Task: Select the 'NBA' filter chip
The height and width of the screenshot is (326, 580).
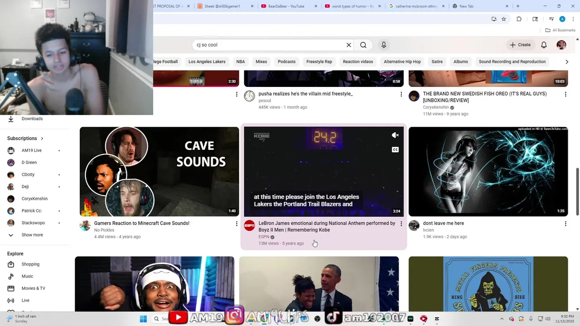Action: pos(241,62)
